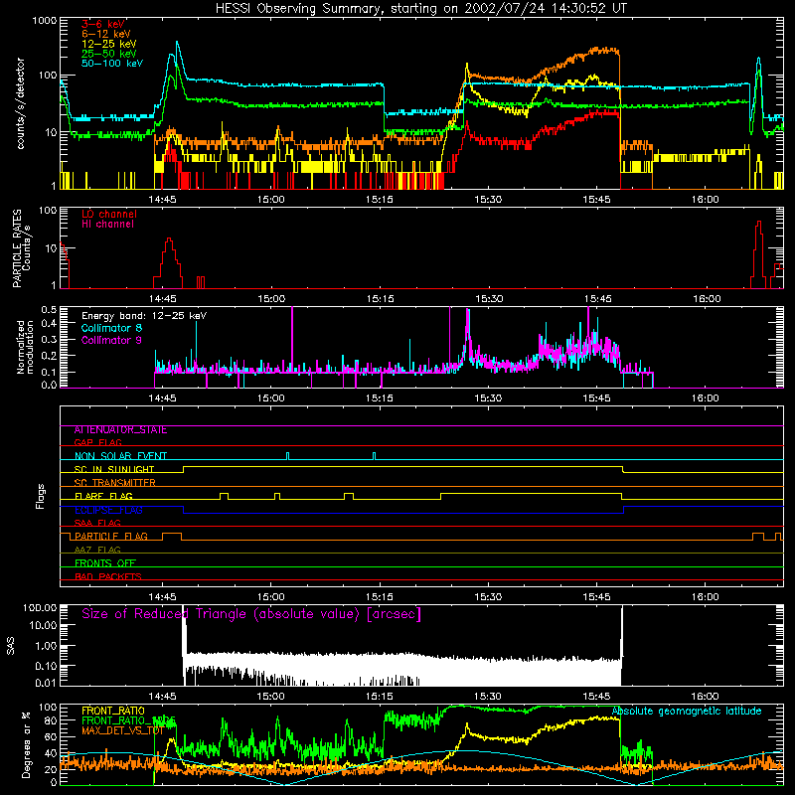Click the LO channel particle peak after 16:00
The width and height of the screenshot is (795, 795).
coord(758,222)
